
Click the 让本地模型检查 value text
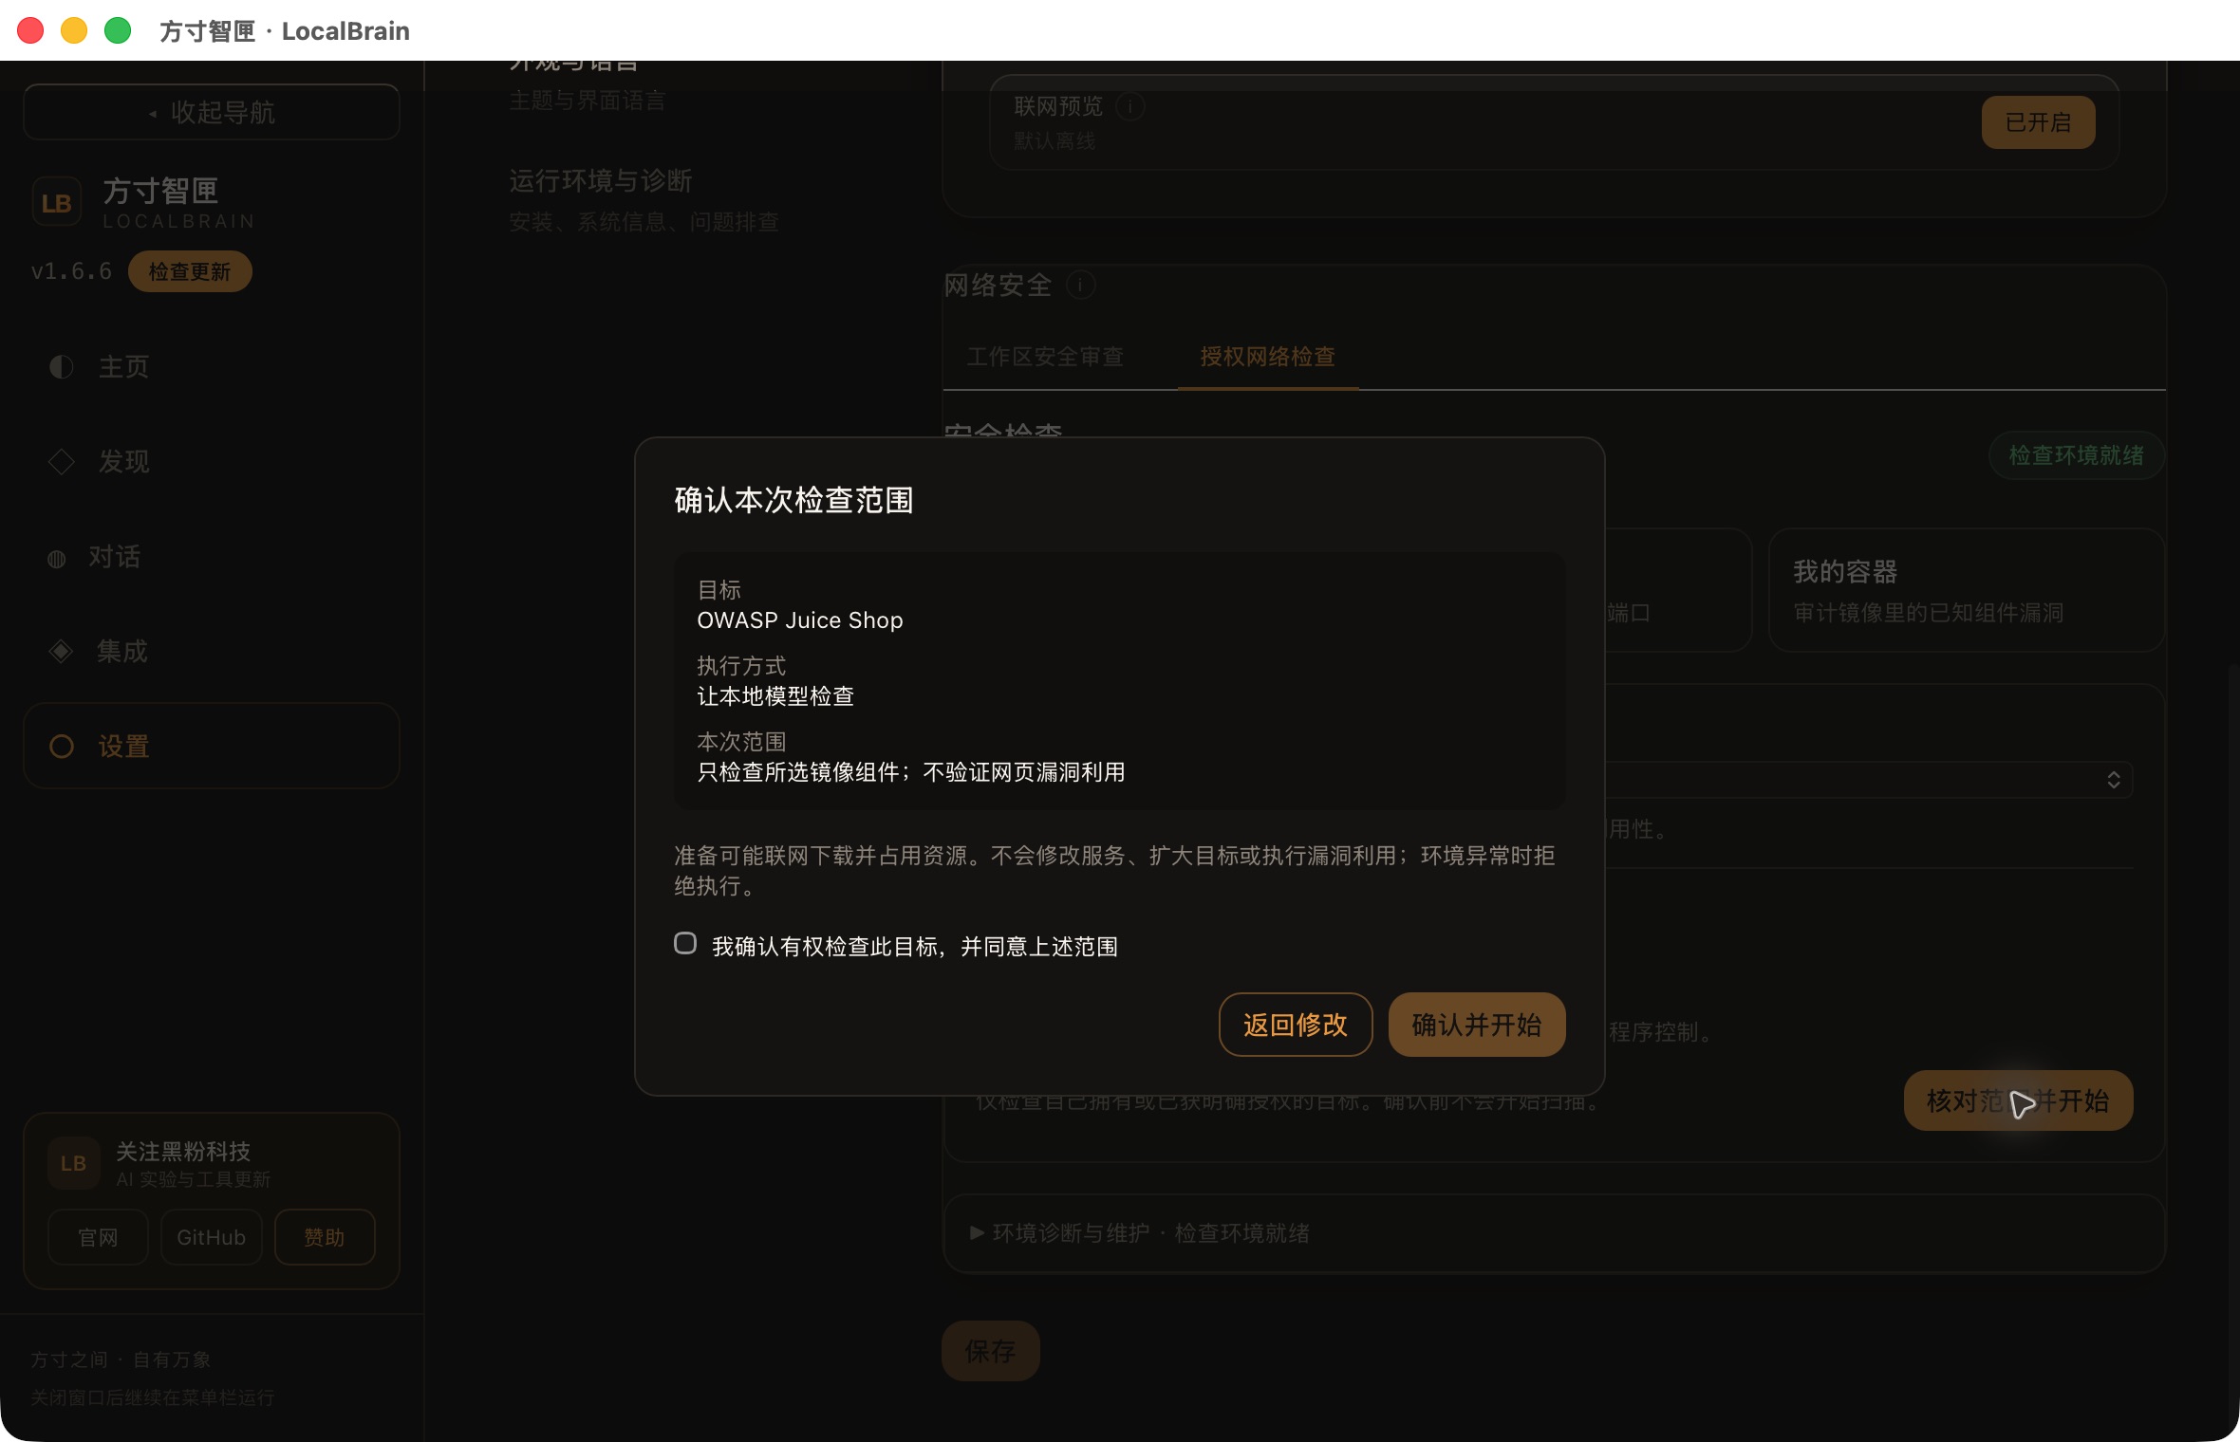[775, 696]
